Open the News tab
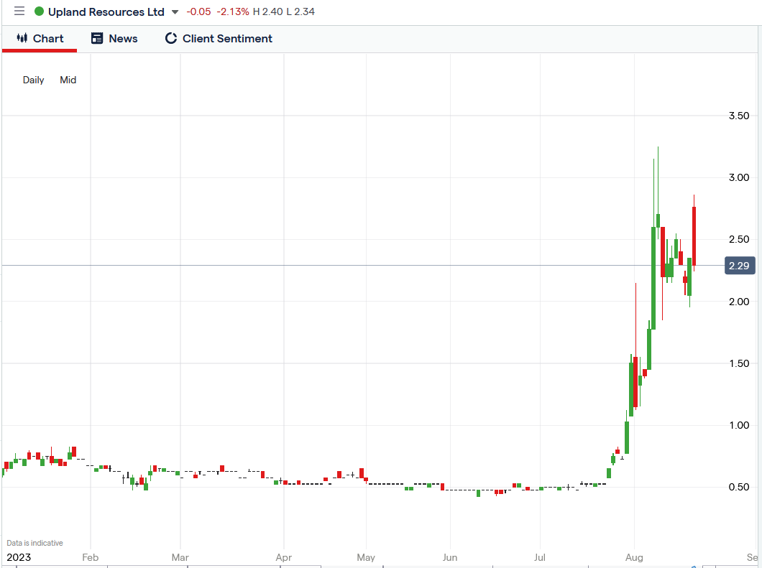762x568 pixels. point(114,39)
